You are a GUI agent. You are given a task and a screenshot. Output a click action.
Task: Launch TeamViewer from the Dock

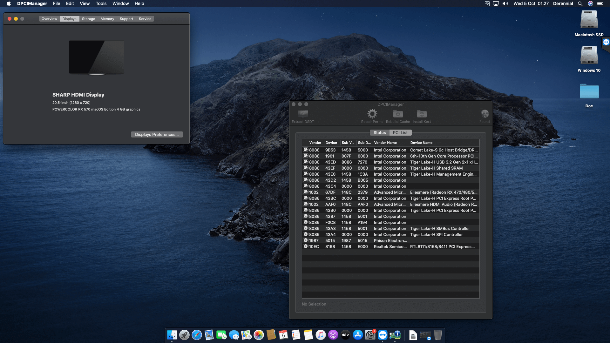pos(383,335)
